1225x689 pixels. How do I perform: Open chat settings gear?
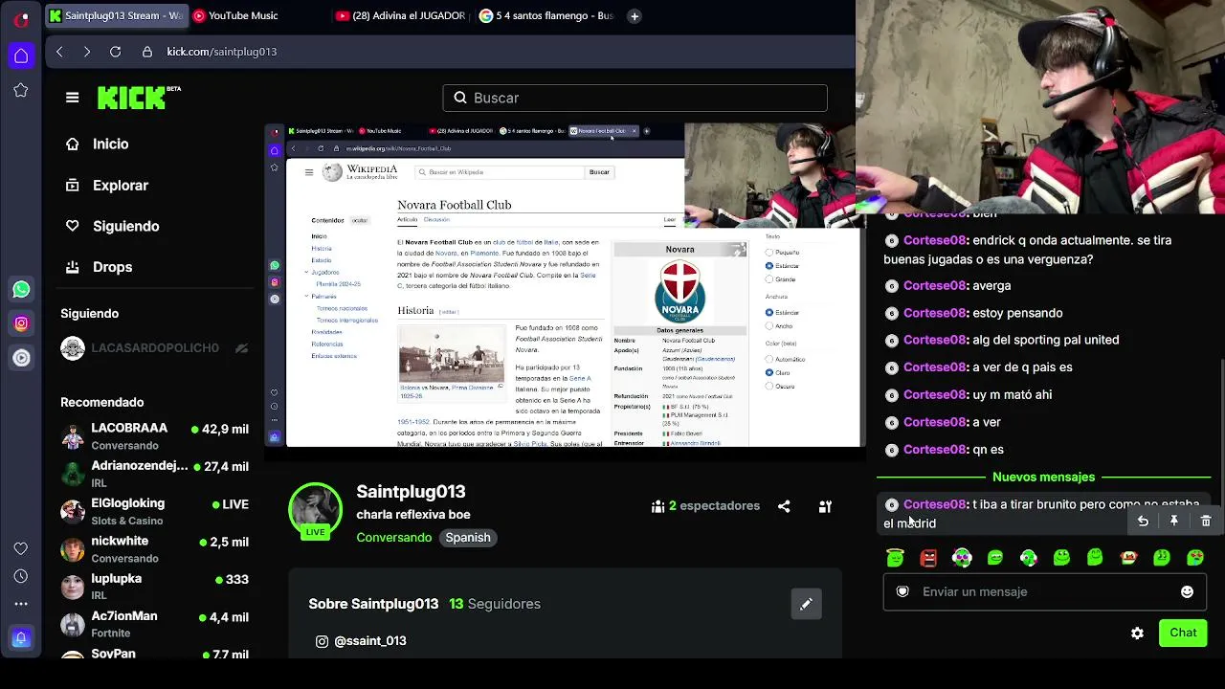click(x=1137, y=633)
